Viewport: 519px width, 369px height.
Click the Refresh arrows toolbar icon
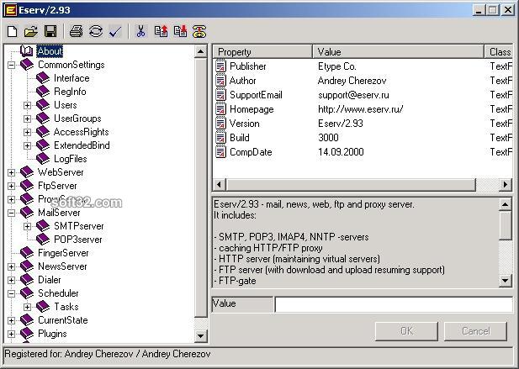(x=96, y=31)
